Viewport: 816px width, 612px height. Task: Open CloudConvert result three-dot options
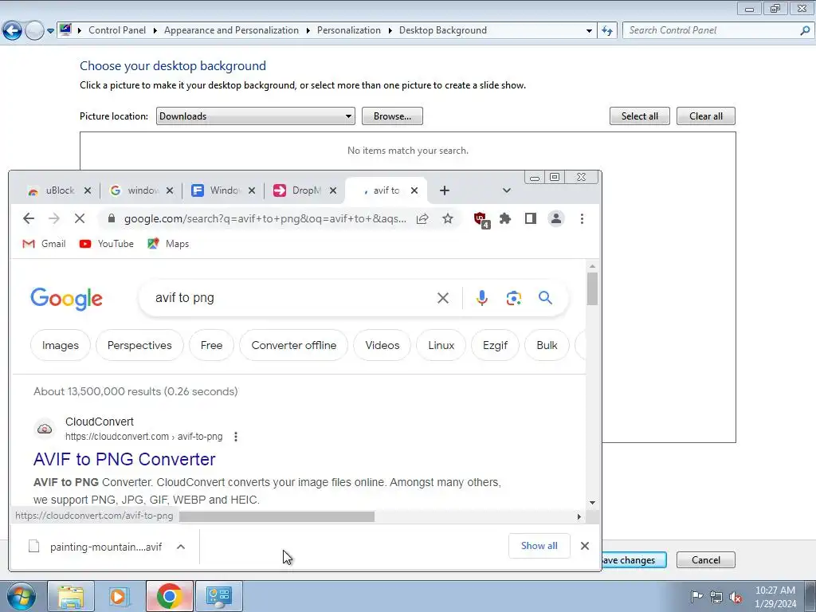(236, 437)
